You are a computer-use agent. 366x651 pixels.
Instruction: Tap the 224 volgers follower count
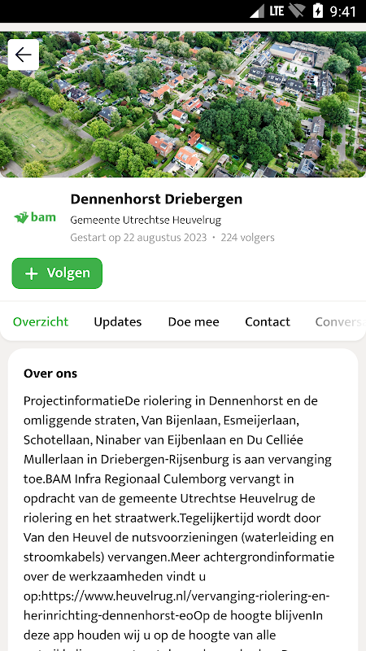click(x=248, y=238)
